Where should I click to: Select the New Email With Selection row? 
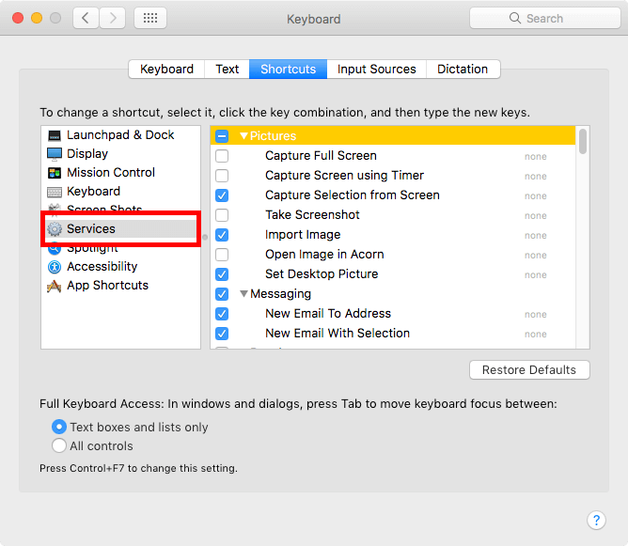coord(393,334)
